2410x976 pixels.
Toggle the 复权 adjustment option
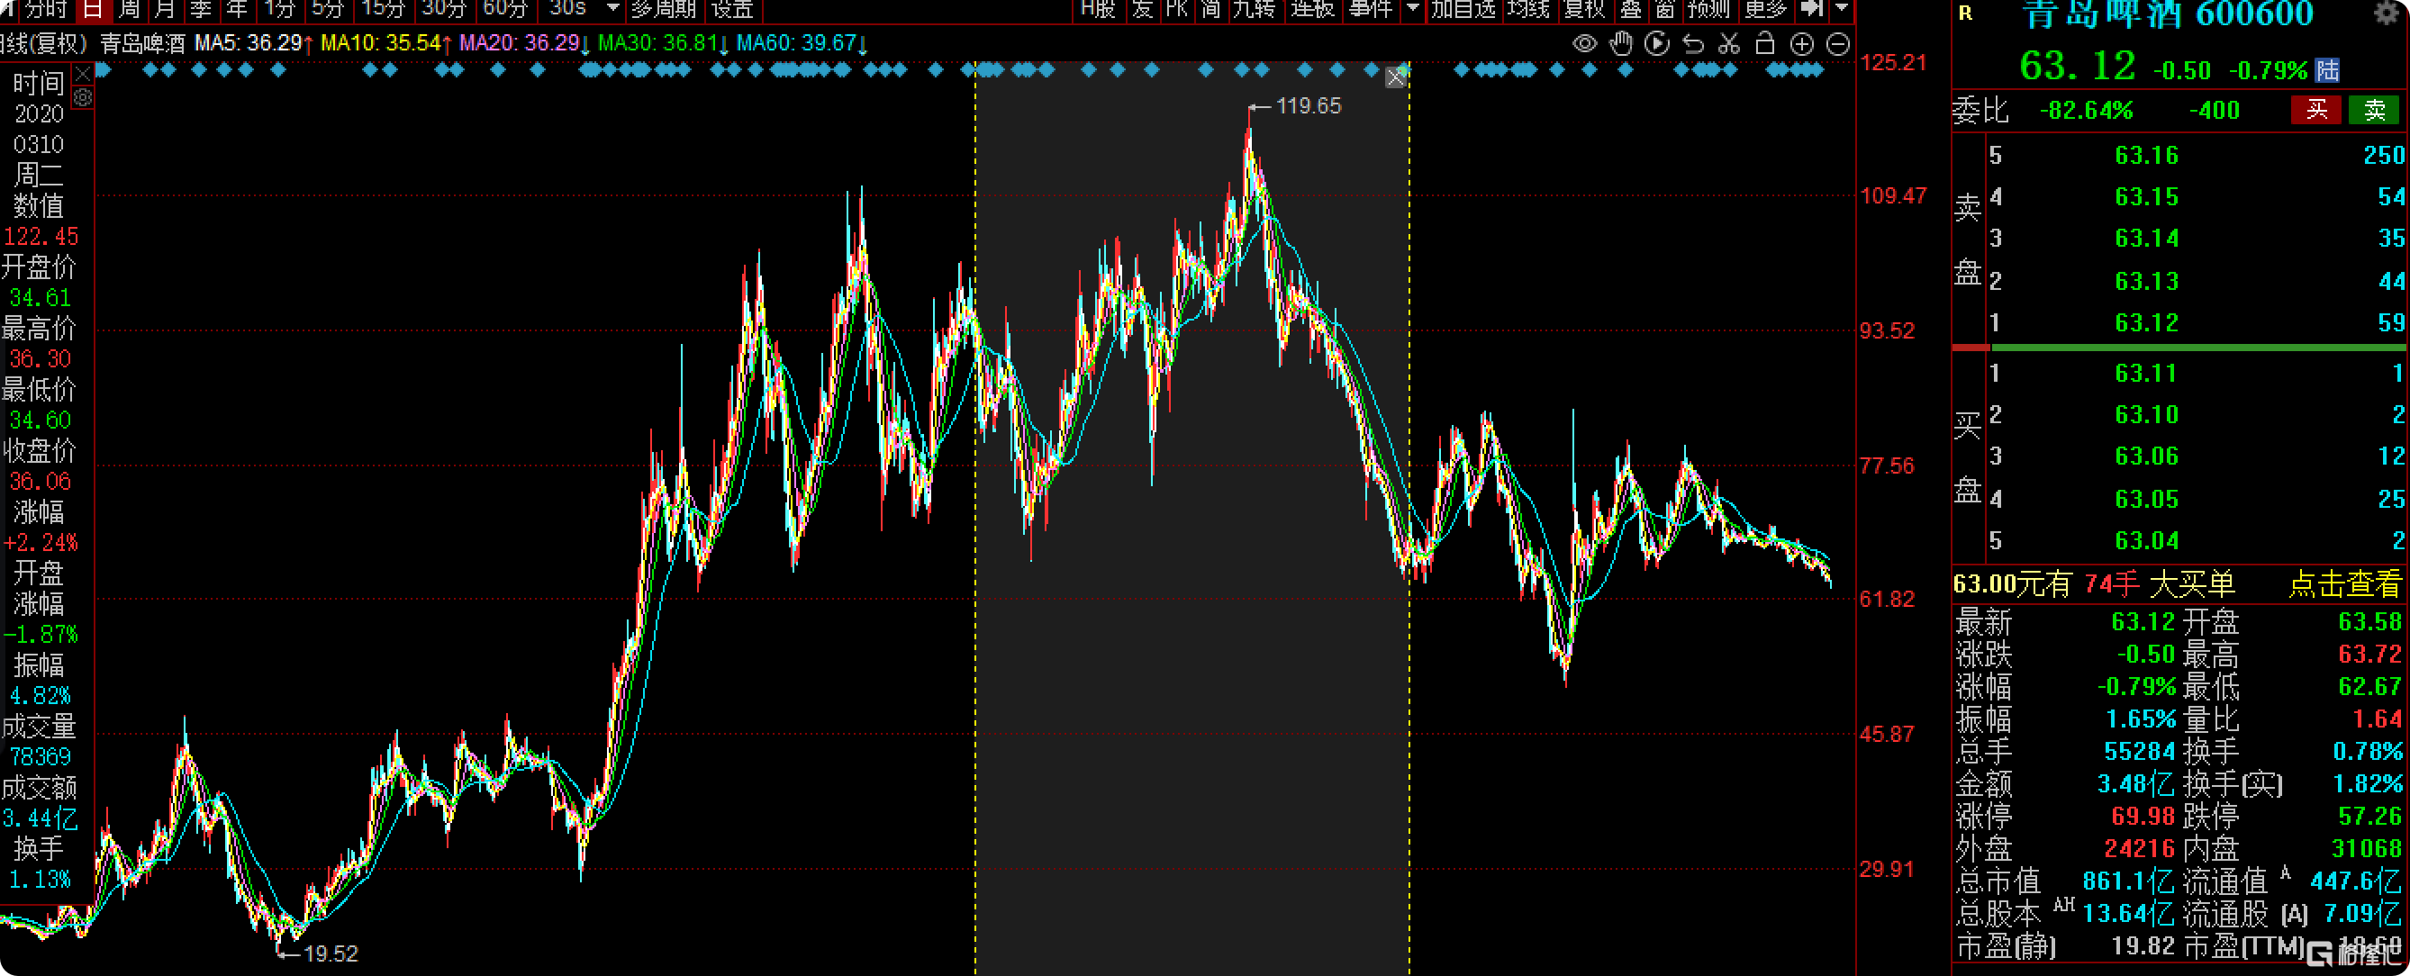[x=1584, y=9]
